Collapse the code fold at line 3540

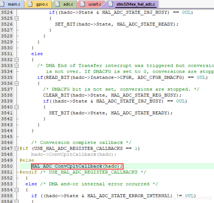[x=17, y=107]
